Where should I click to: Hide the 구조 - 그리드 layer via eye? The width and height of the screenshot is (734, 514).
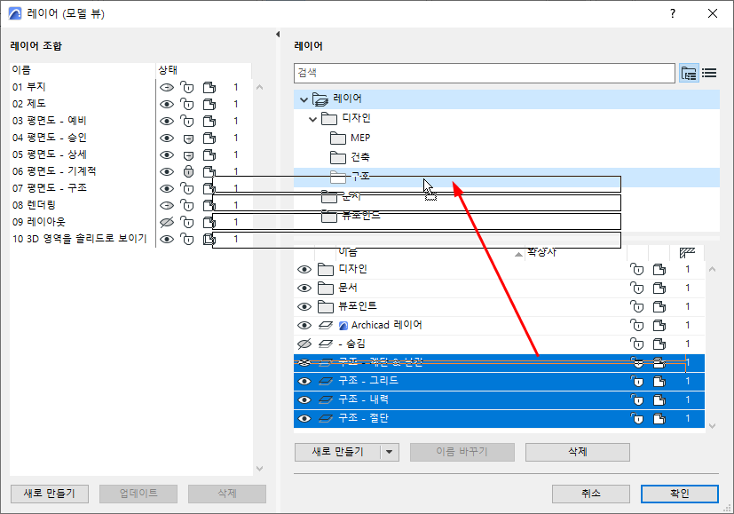coord(304,382)
